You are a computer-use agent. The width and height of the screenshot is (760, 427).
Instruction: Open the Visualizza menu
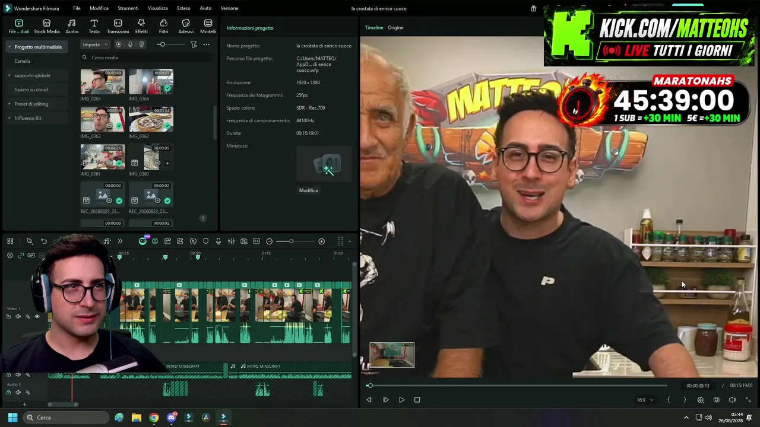tap(158, 8)
